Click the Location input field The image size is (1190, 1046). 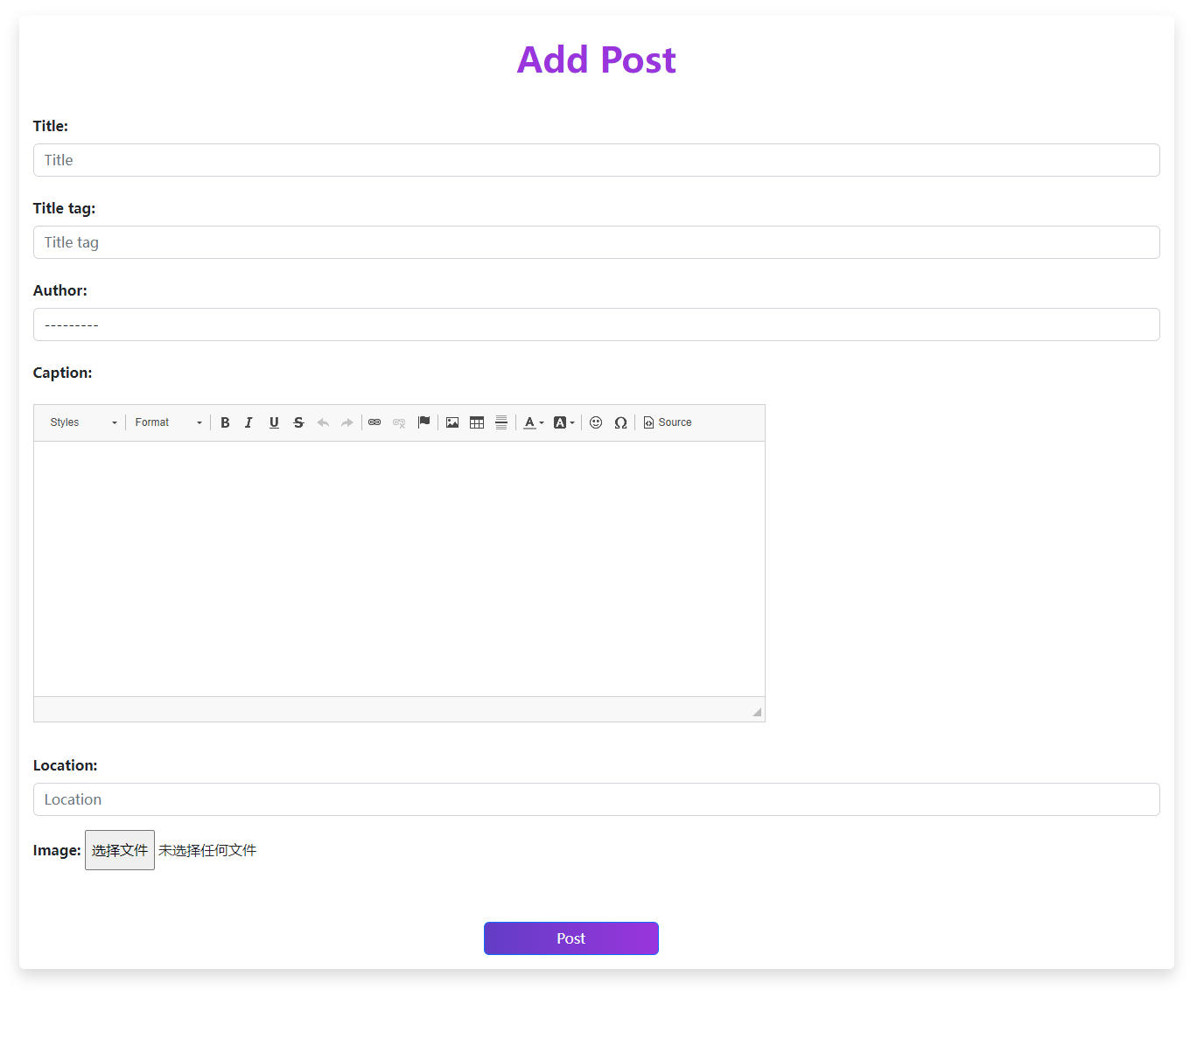click(x=596, y=799)
